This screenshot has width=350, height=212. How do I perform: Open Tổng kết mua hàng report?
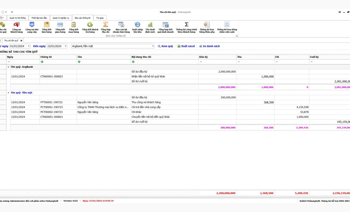pos(74,28)
